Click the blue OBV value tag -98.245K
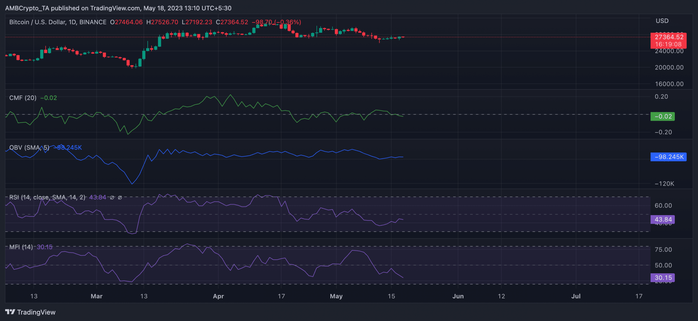 668,157
